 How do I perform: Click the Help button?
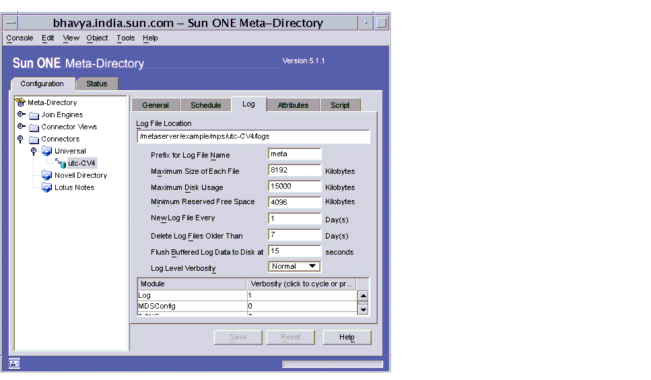pyautogui.click(x=347, y=337)
